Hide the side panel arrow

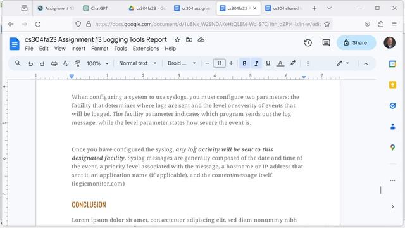[392, 206]
